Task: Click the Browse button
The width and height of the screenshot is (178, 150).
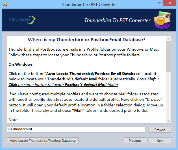Action: (x=160, y=130)
